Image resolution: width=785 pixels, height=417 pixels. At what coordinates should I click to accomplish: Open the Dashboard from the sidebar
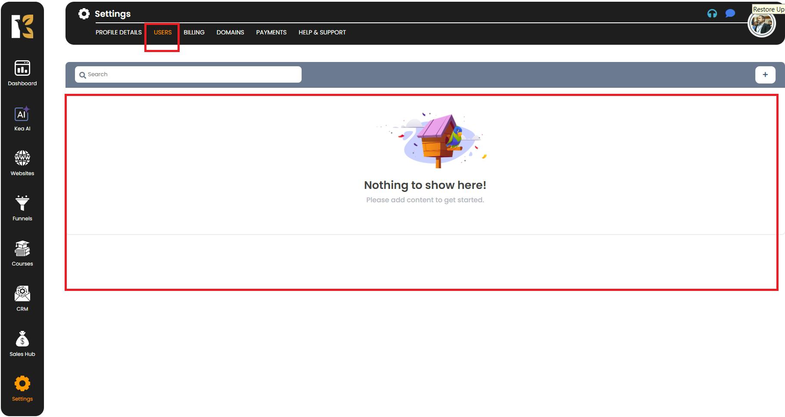point(22,73)
